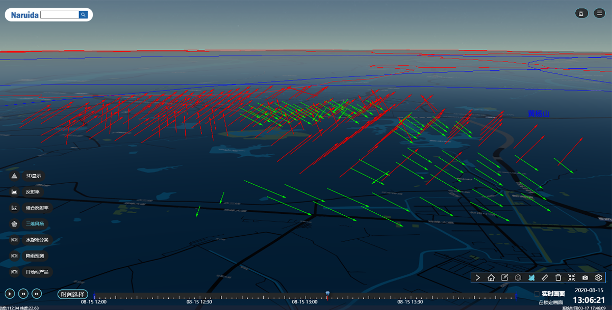Open the alarm light icon top right
Image resolution: width=612 pixels, height=310 pixels.
click(581, 13)
